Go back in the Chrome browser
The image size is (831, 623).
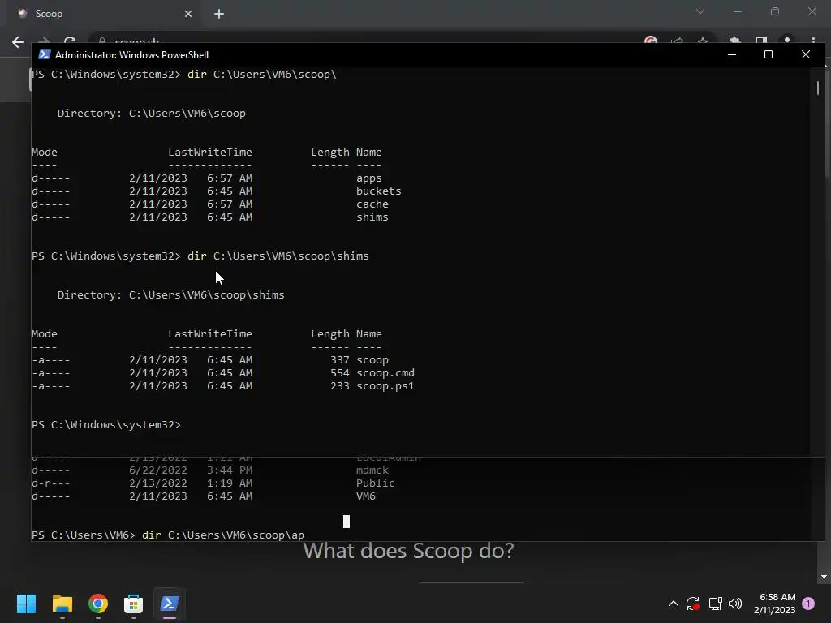[18, 42]
